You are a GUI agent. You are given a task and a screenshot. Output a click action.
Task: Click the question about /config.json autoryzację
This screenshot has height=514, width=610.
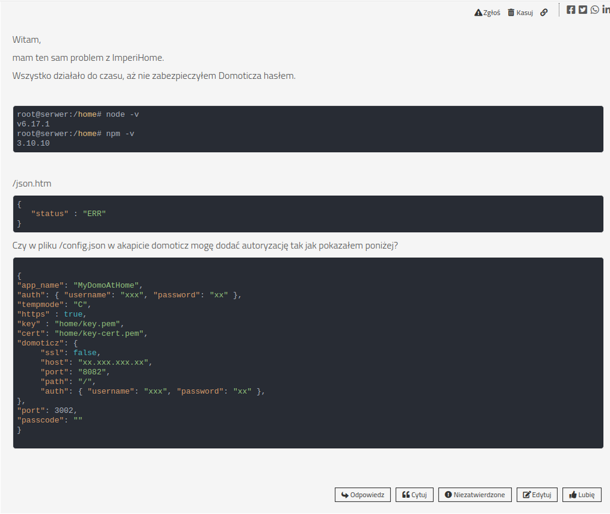(205, 246)
